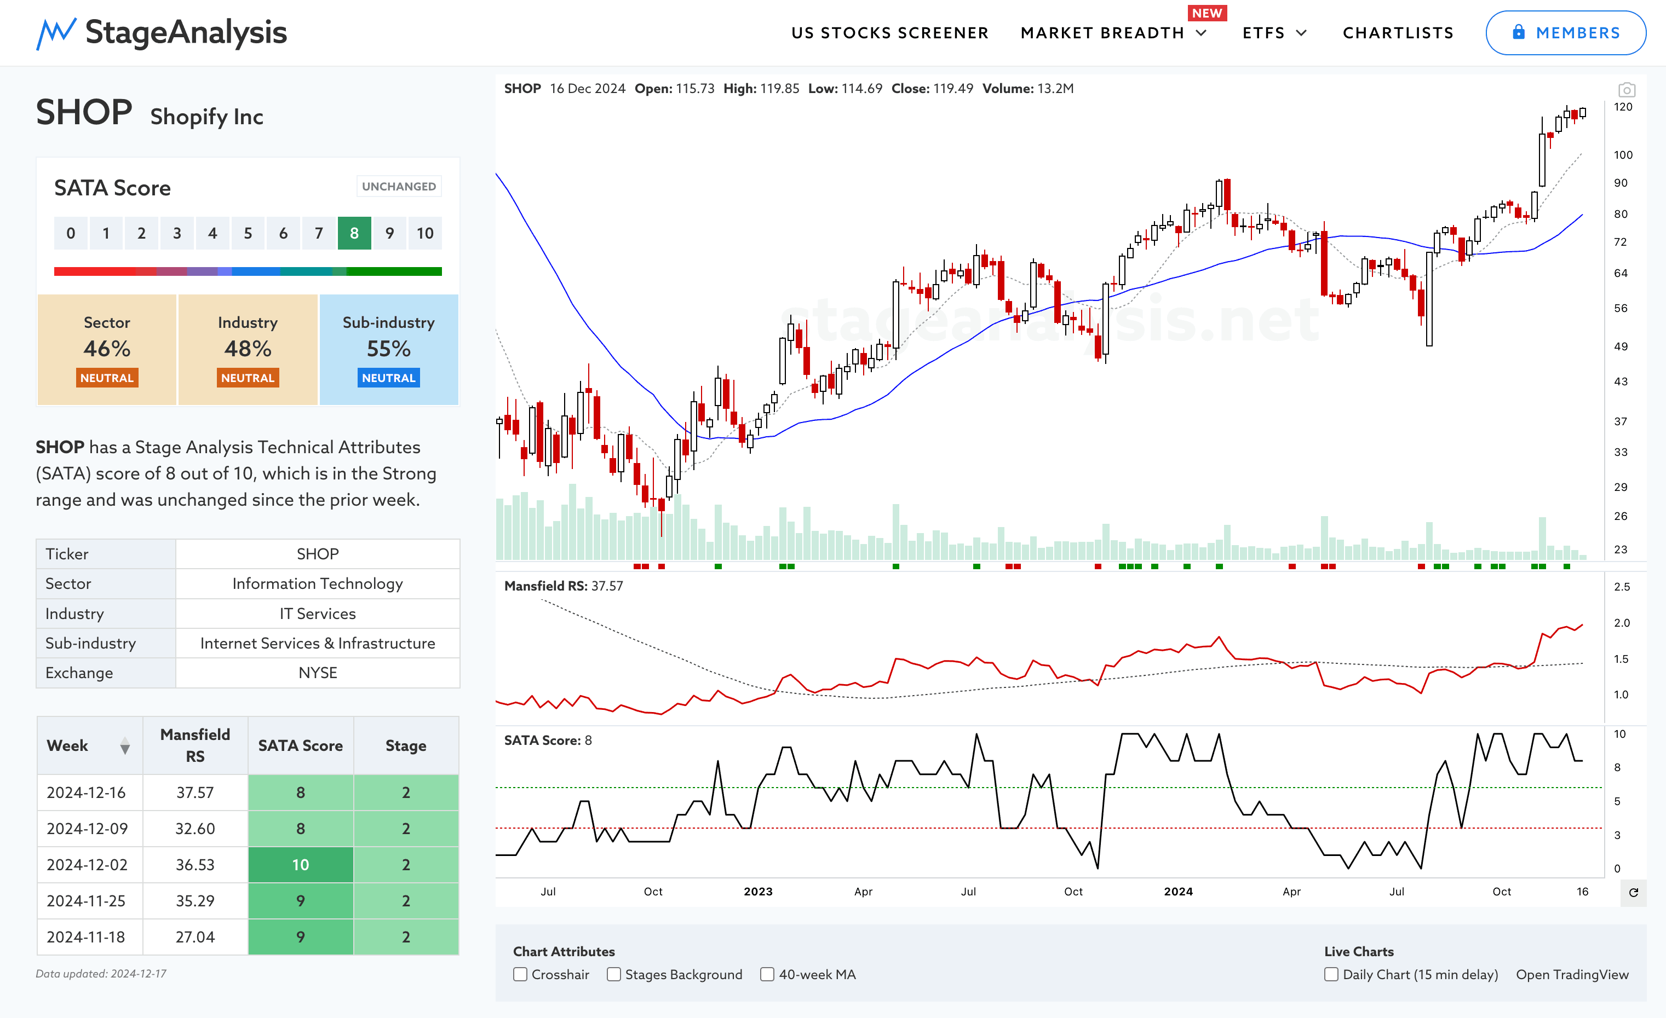This screenshot has width=1666, height=1018.
Task: Click the 2024-12-09 week cell
Action: point(90,828)
